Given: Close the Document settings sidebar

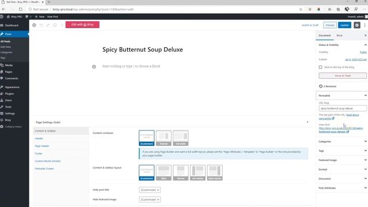Looking at the screenshot, I should click(366, 36).
